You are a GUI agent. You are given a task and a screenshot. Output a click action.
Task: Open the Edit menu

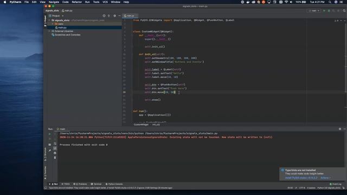pyautogui.click(x=34, y=2)
